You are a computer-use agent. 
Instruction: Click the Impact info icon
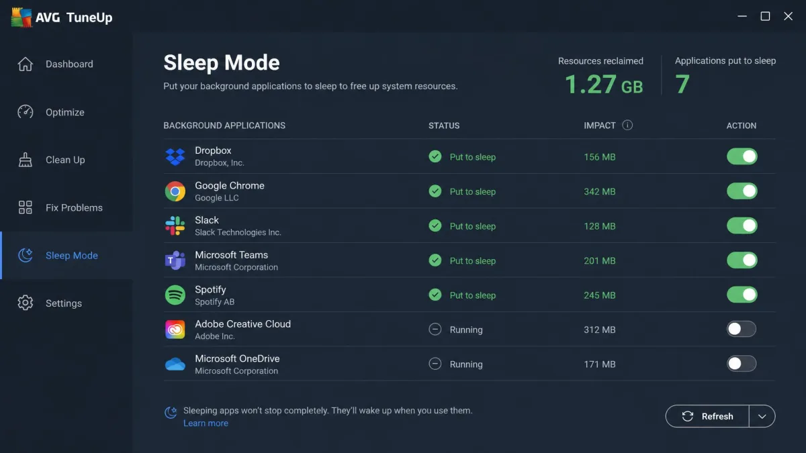(x=627, y=125)
